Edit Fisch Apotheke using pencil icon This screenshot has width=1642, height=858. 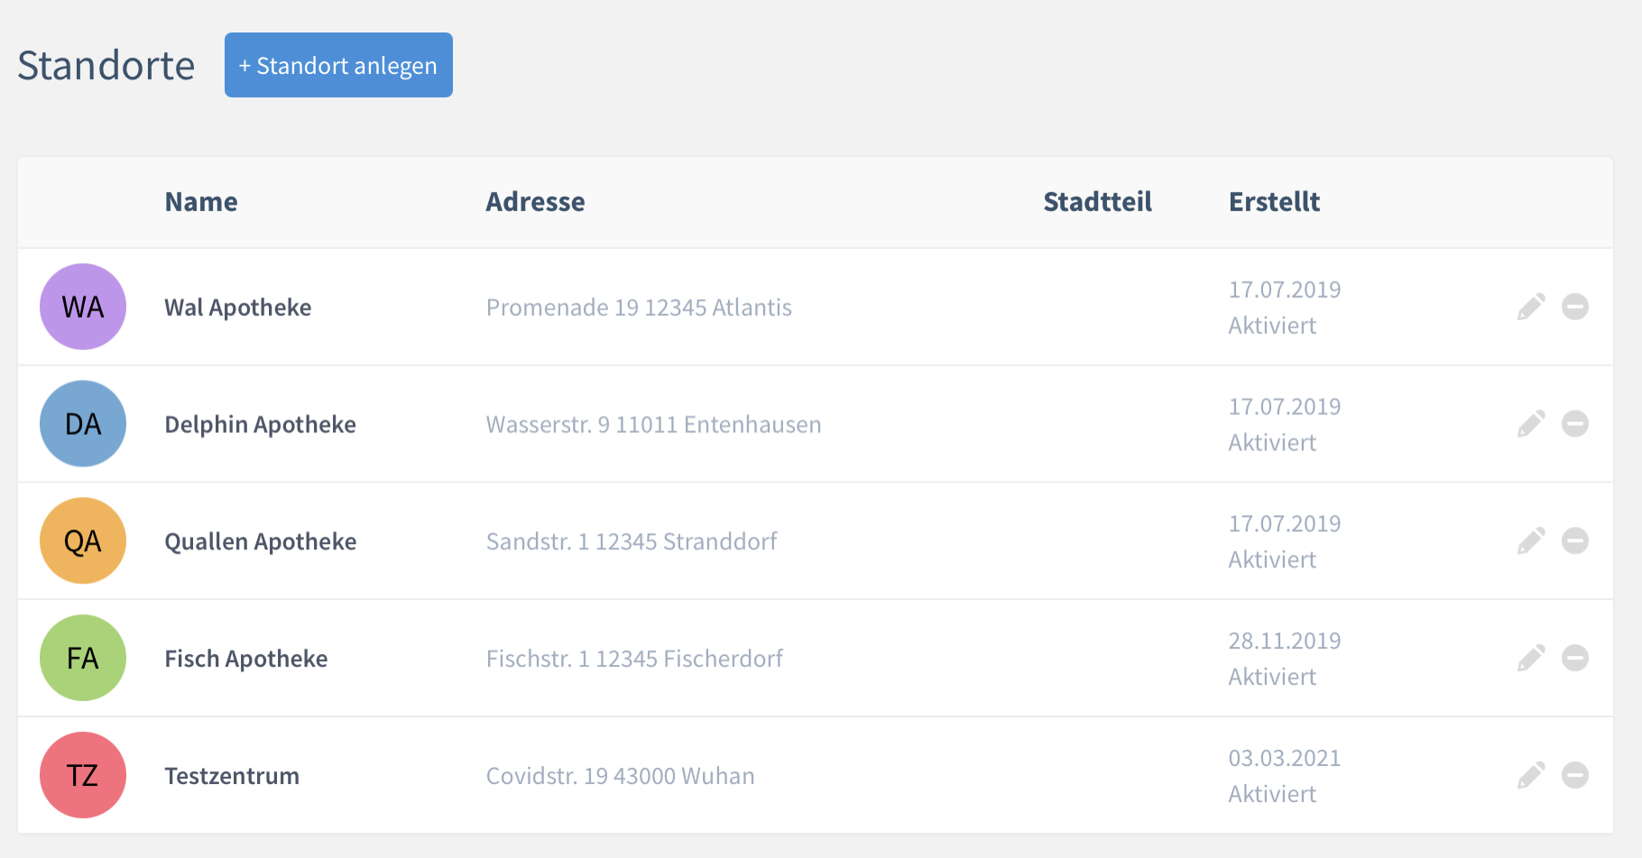click(x=1531, y=659)
